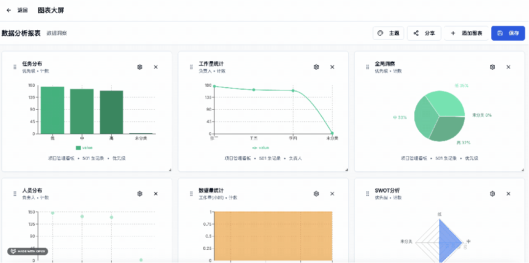Click 添加图表 to add a chart

tap(466, 33)
